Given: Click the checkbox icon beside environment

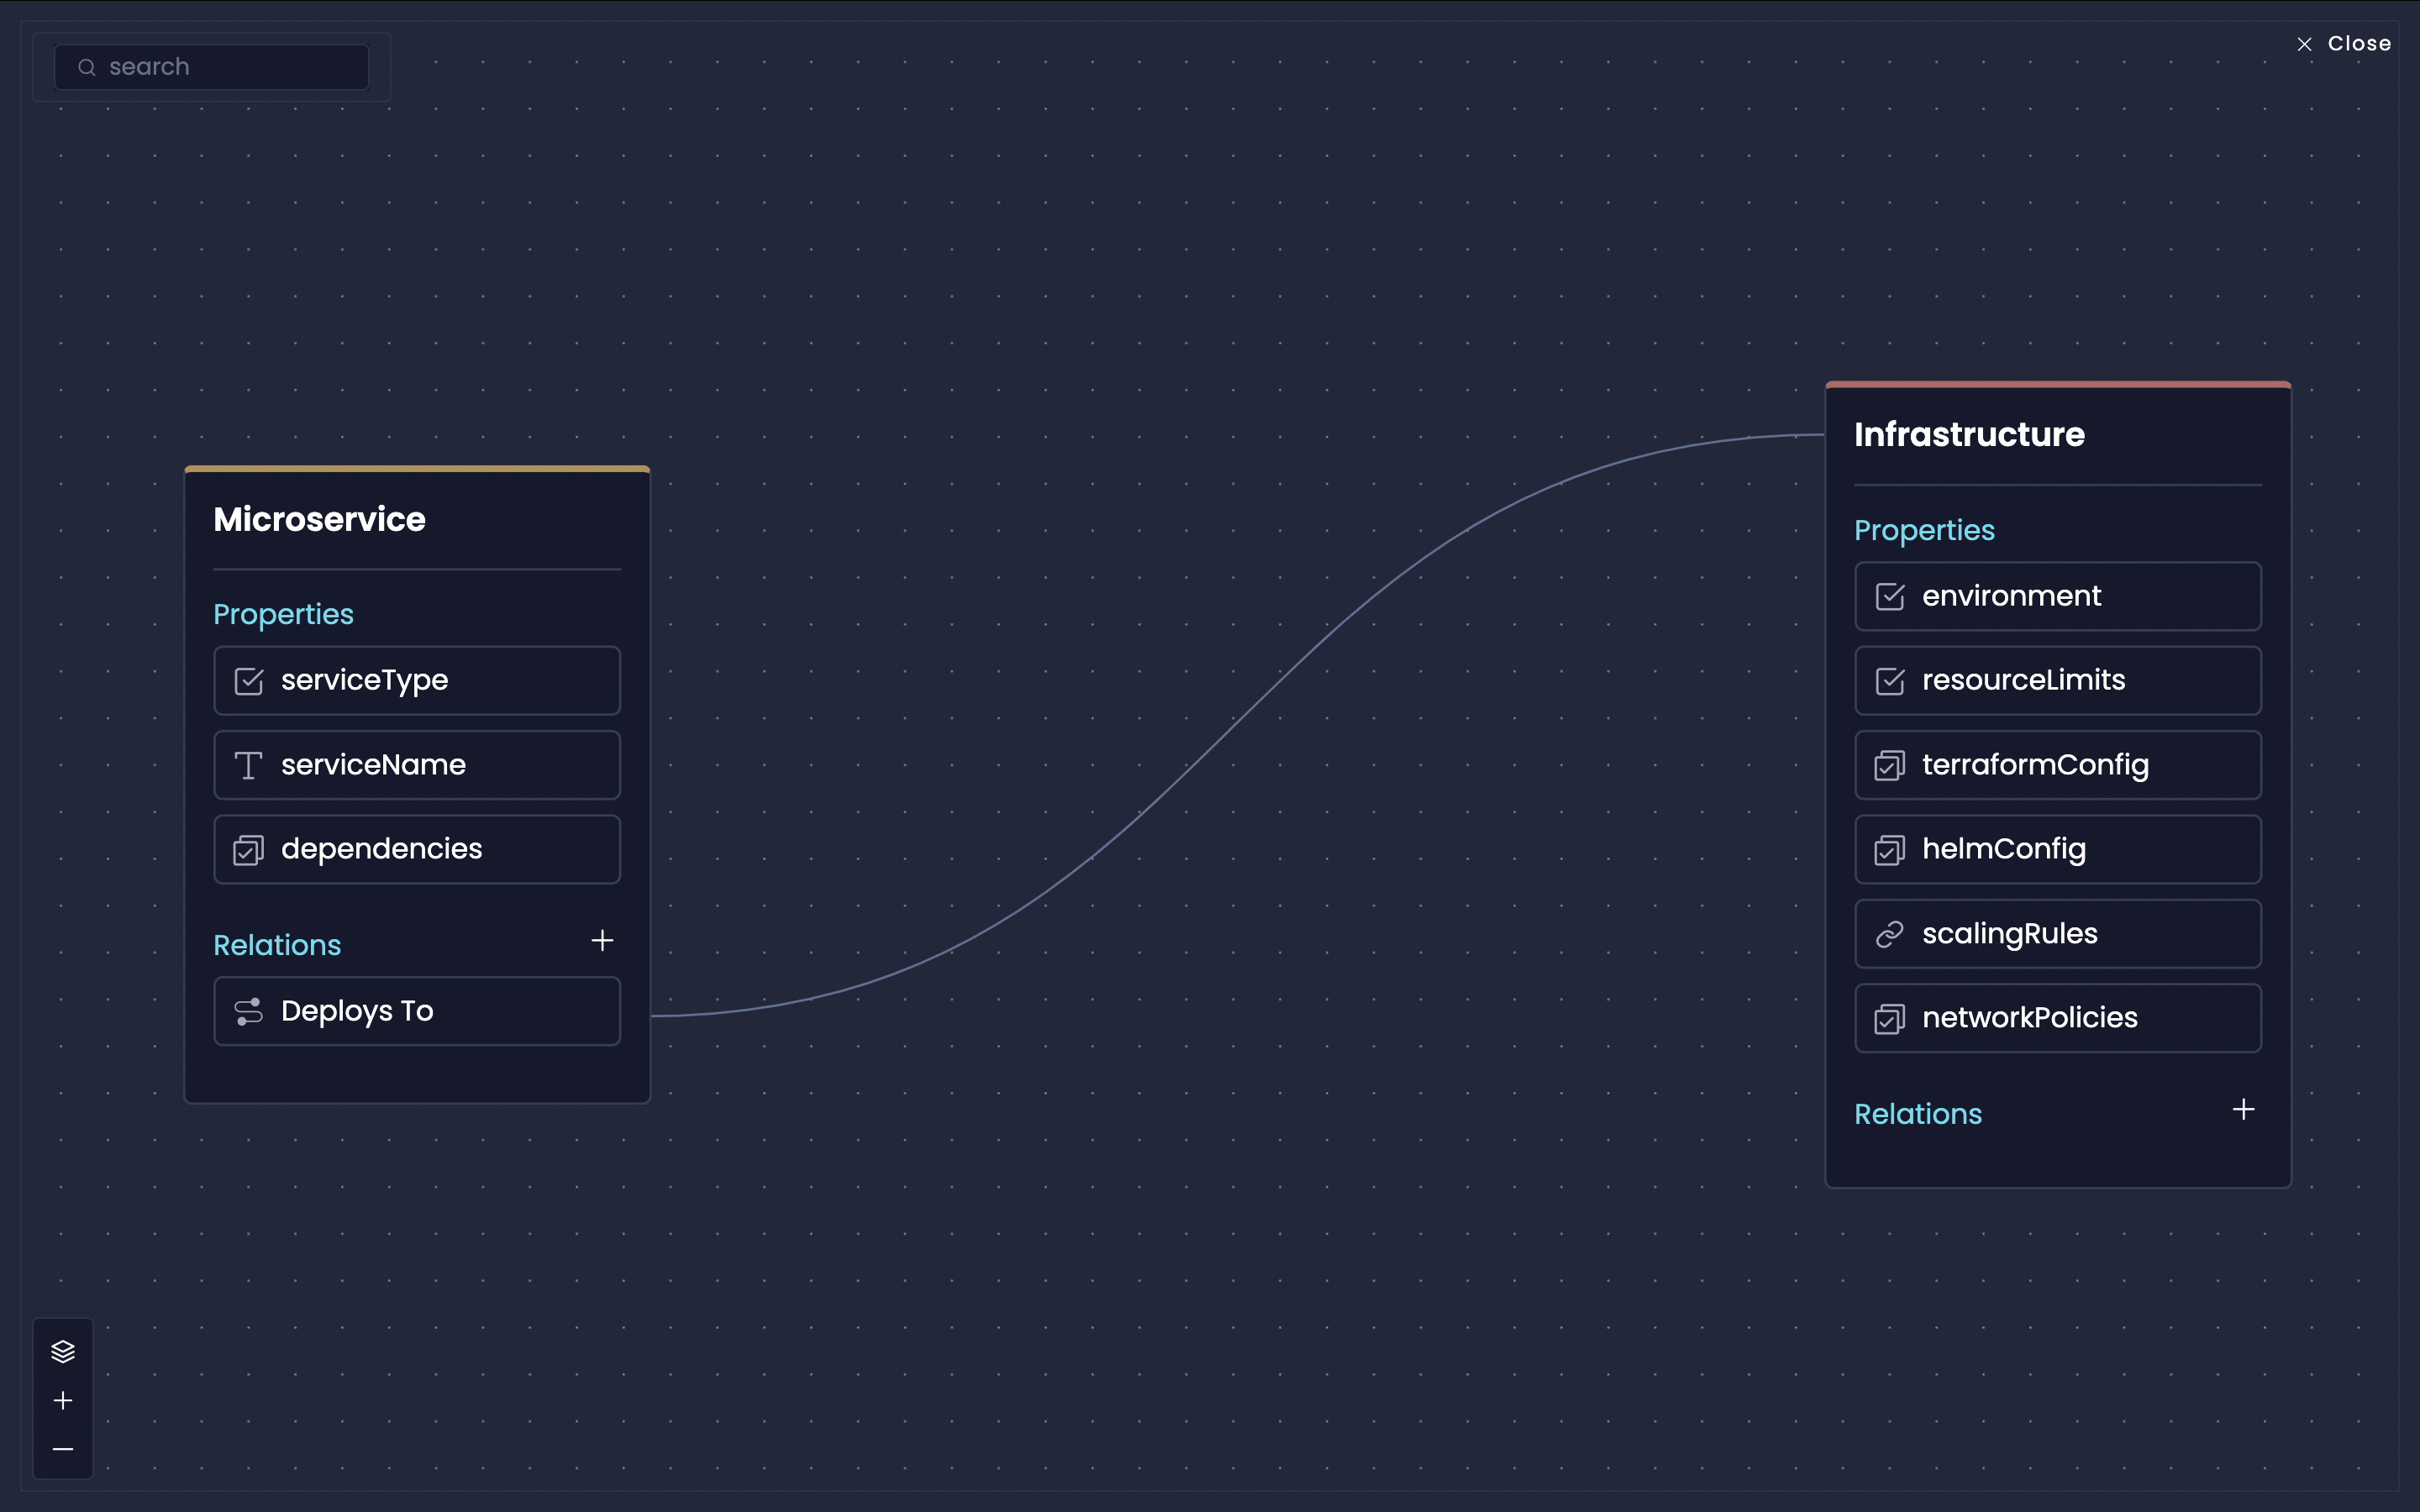Looking at the screenshot, I should tap(1889, 596).
